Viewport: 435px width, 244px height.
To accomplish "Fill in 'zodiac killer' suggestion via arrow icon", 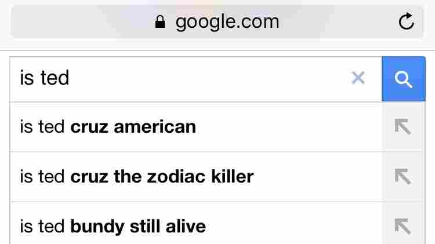I will pyautogui.click(x=403, y=176).
